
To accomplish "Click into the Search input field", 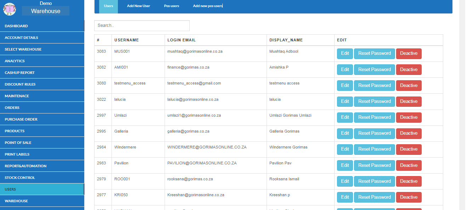I will pos(142,25).
